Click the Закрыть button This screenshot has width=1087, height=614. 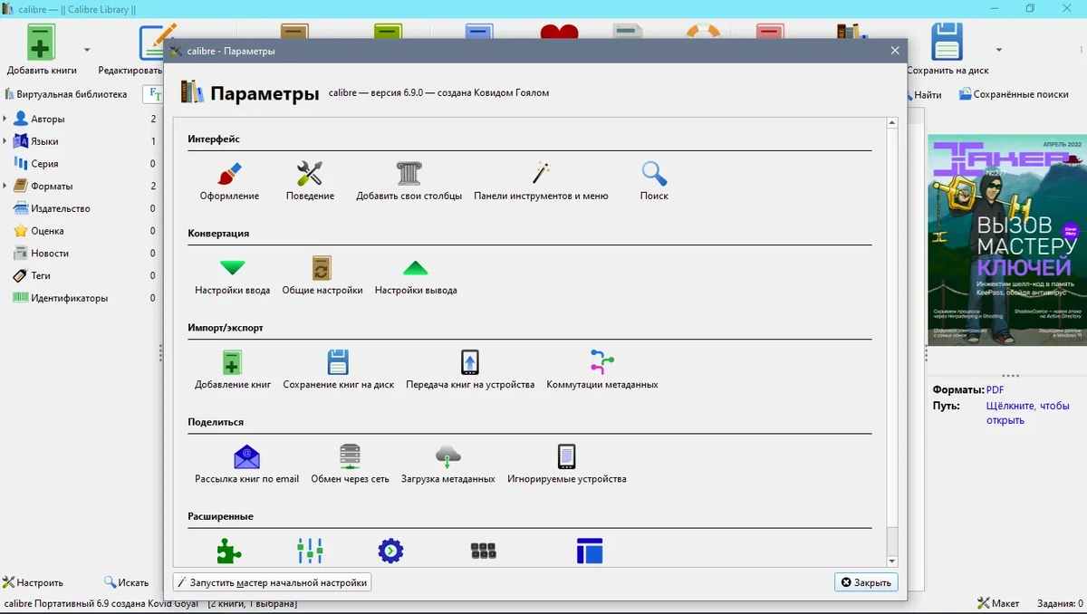(x=866, y=582)
